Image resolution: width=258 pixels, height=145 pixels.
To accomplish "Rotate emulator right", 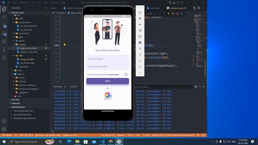I will (x=140, y=37).
